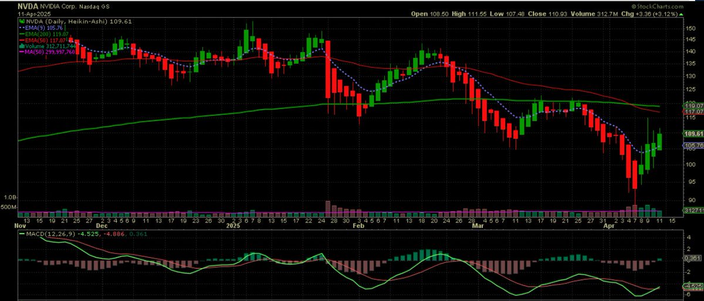The image size is (704, 301).
Task: Click the MA(50) 299,997,760 legend entry
Action: (47, 52)
